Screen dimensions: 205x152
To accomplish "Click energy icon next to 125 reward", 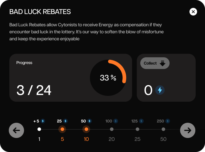I will (x=141, y=121).
